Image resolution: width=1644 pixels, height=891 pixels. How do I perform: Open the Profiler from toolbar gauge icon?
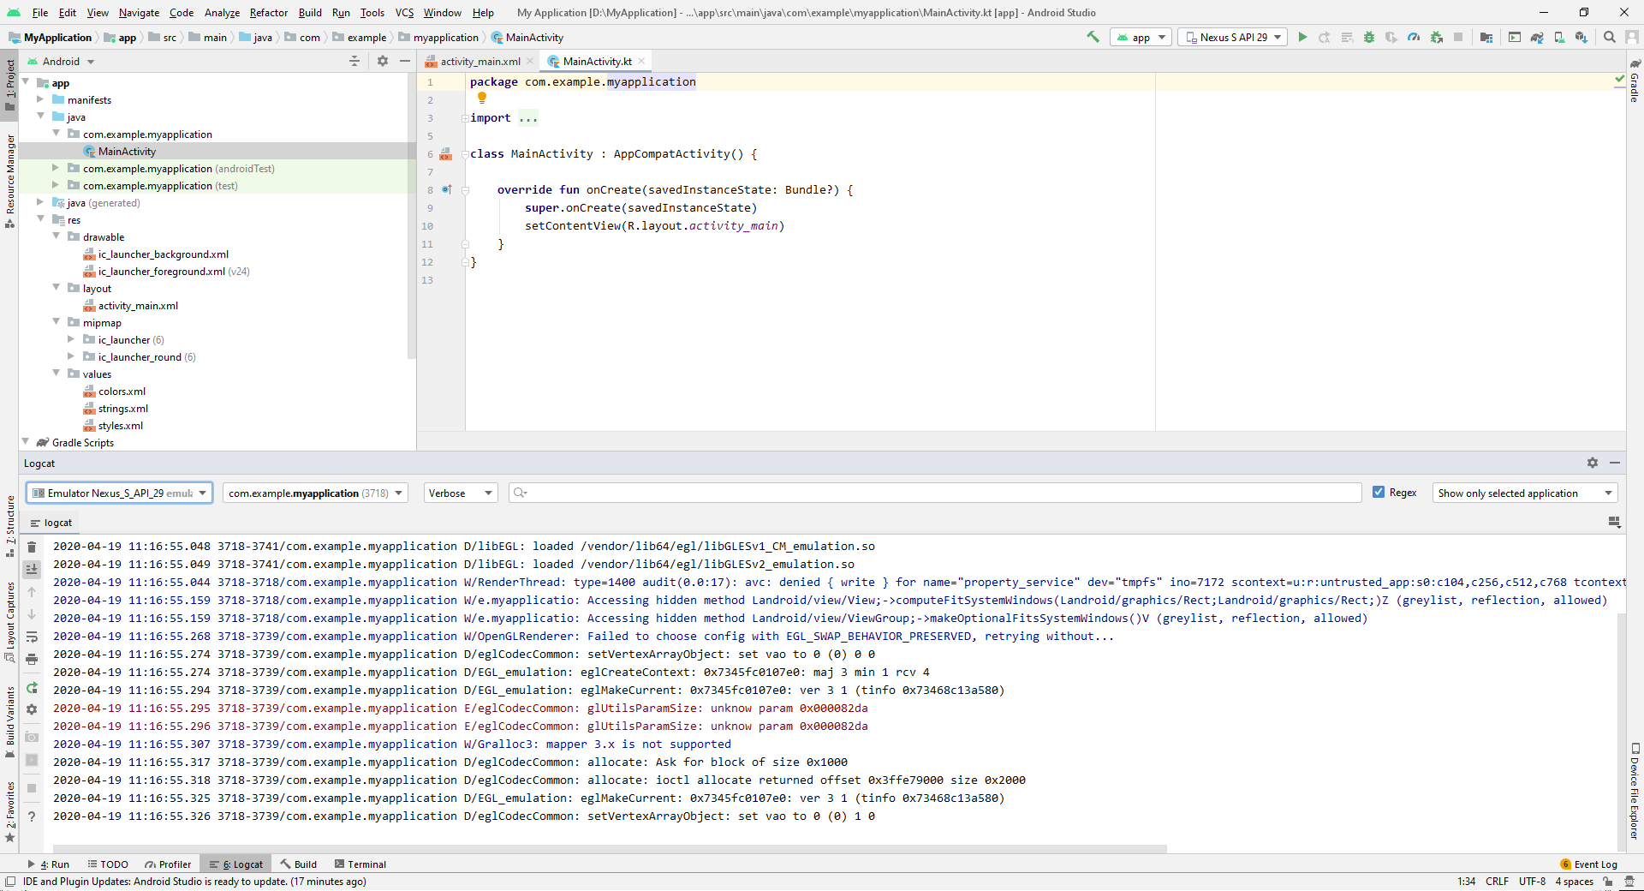tap(1414, 37)
